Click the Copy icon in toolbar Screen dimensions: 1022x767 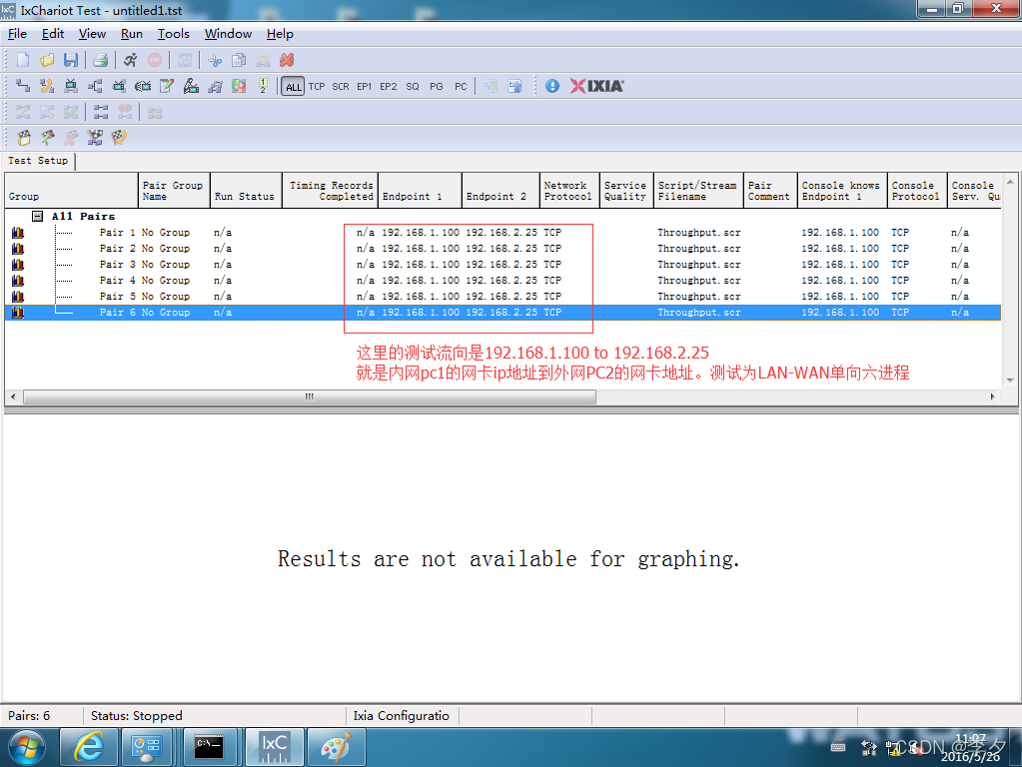(x=239, y=61)
